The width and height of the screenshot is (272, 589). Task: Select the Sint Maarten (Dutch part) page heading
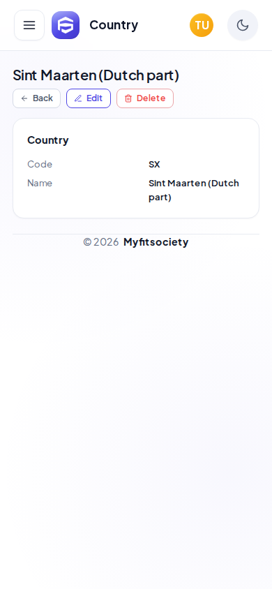pyautogui.click(x=96, y=75)
